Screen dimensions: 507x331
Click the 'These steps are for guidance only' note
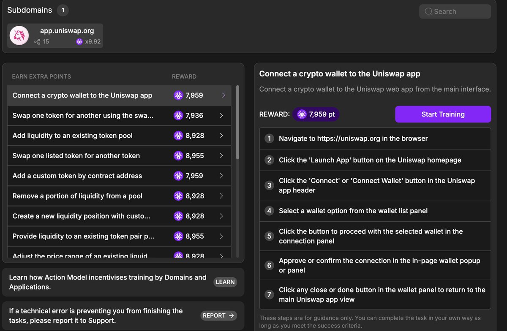pos(370,322)
